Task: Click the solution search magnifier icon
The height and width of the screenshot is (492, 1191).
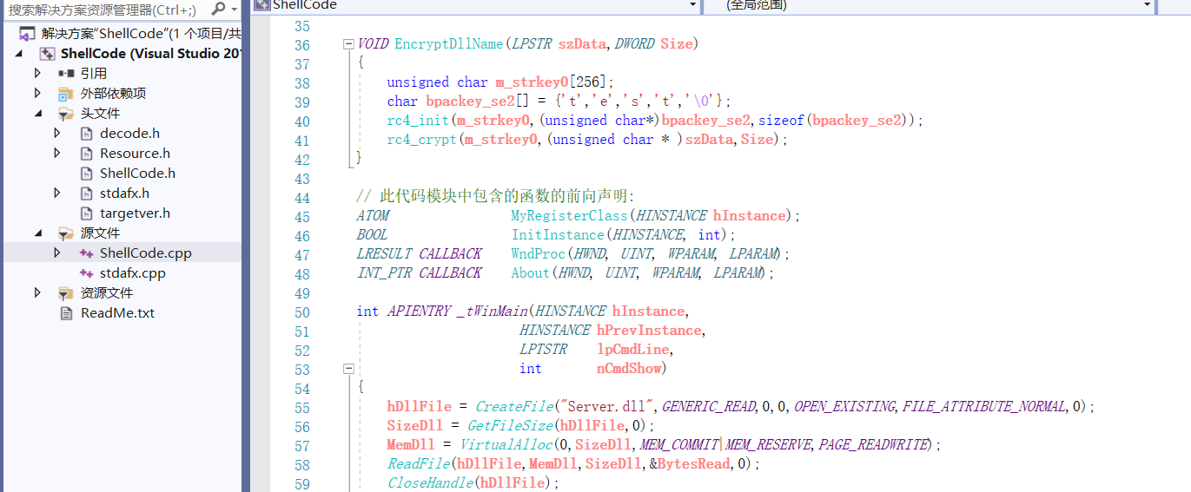Action: 218,9
